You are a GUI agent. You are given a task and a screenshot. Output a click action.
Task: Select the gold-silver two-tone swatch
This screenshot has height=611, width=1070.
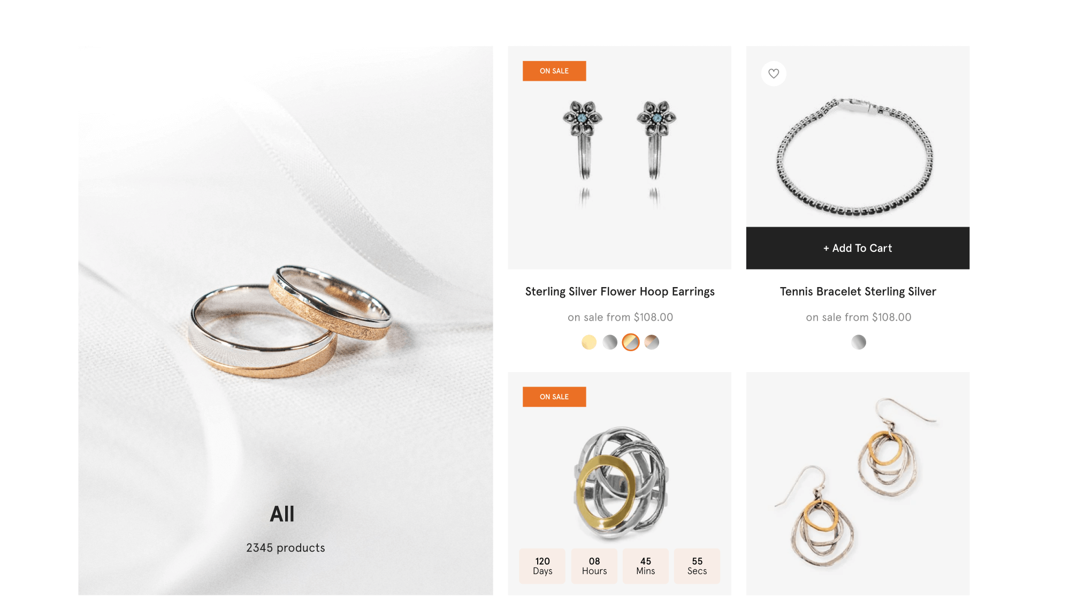[631, 342]
